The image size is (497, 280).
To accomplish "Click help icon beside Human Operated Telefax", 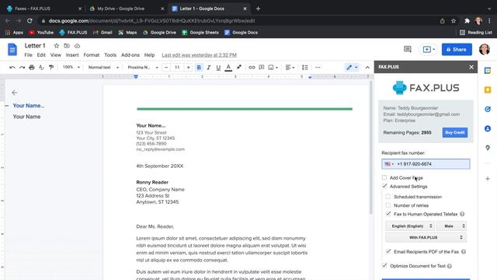I will [x=462, y=214].
